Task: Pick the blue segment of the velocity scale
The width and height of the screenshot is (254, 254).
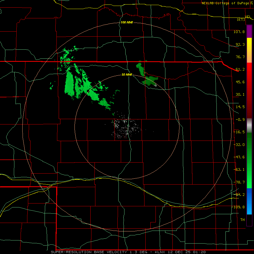Action: 249,201
